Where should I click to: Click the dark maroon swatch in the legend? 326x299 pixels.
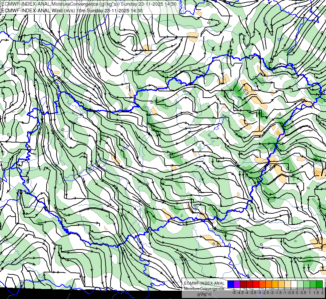point(243,284)
